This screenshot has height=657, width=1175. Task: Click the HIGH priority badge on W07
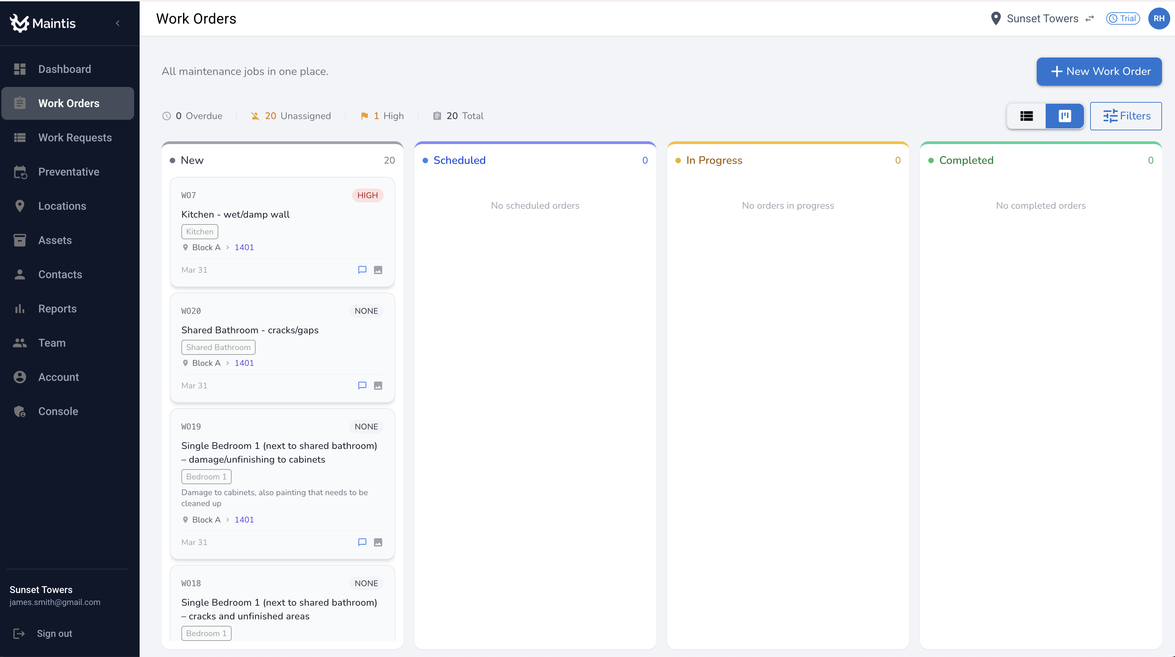(x=367, y=195)
